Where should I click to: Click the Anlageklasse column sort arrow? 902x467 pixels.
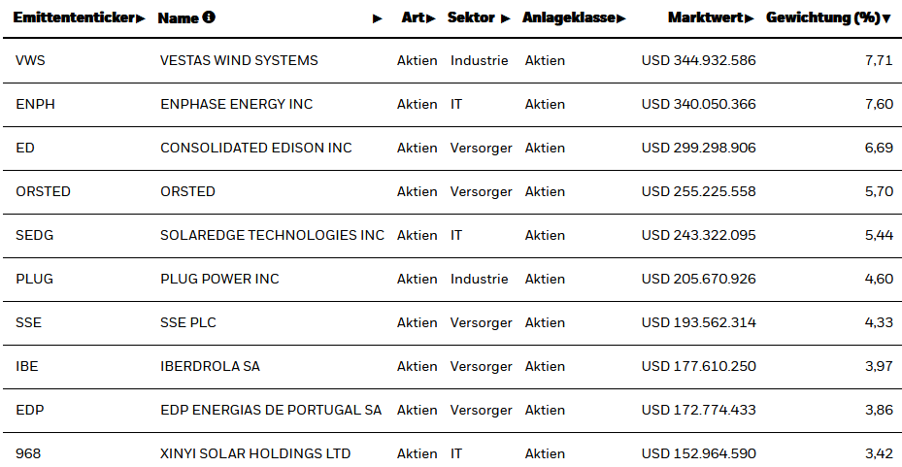click(x=621, y=18)
